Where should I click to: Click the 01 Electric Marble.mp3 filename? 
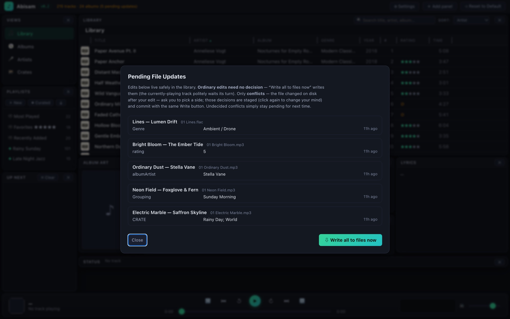231,213
